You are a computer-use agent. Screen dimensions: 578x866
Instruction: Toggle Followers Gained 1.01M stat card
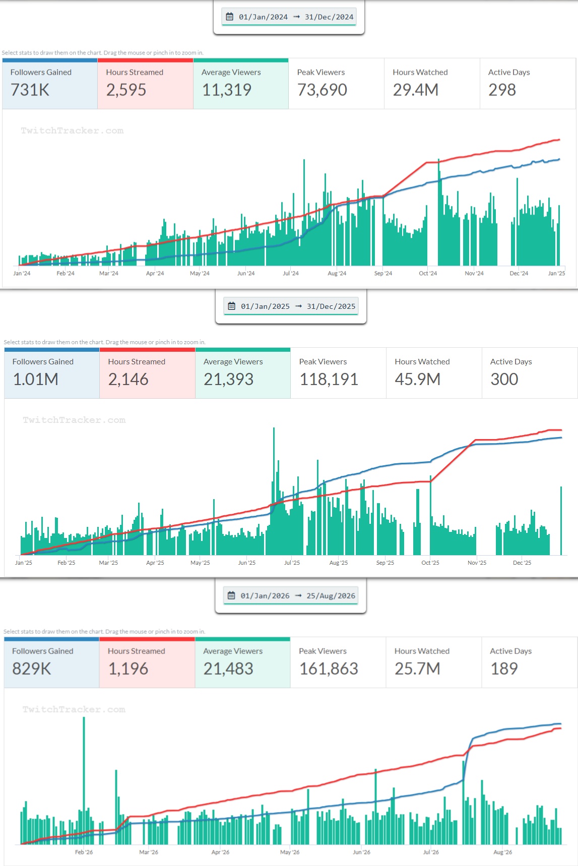[52, 373]
